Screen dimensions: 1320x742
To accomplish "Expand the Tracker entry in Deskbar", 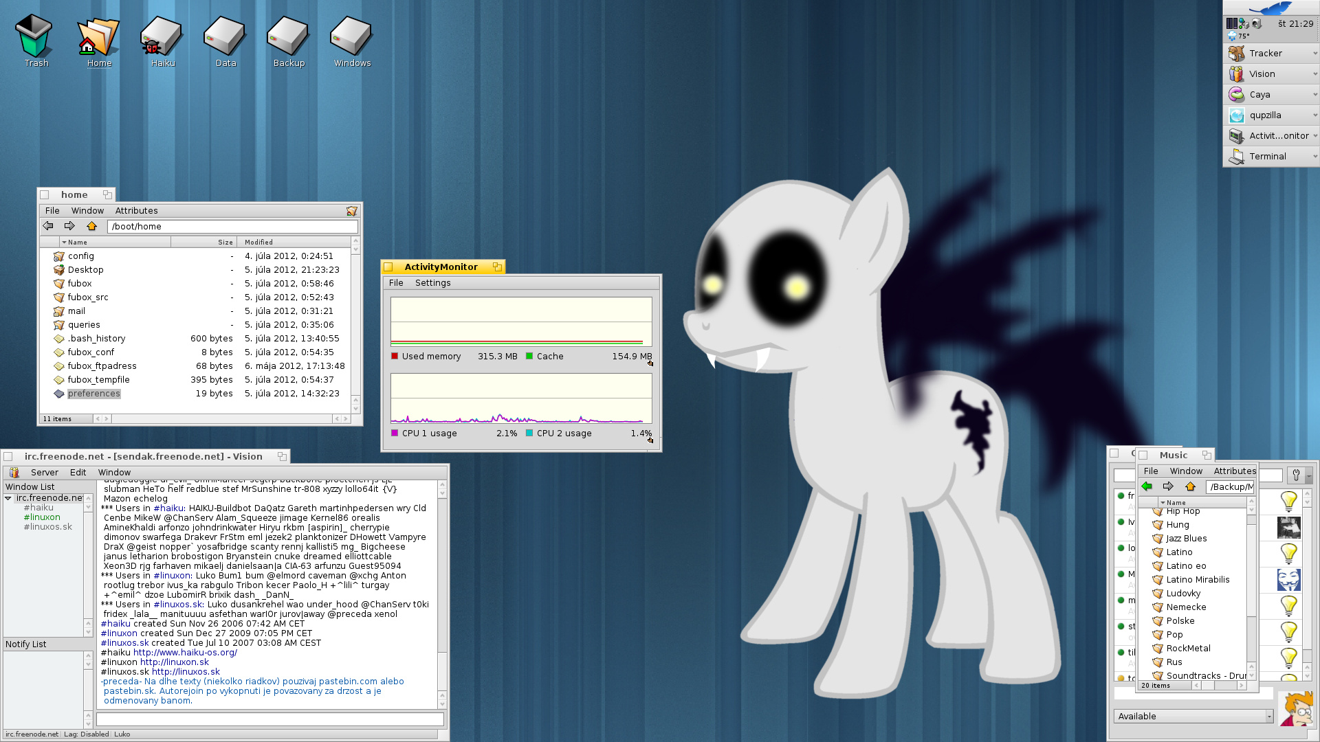I will 1315,54.
